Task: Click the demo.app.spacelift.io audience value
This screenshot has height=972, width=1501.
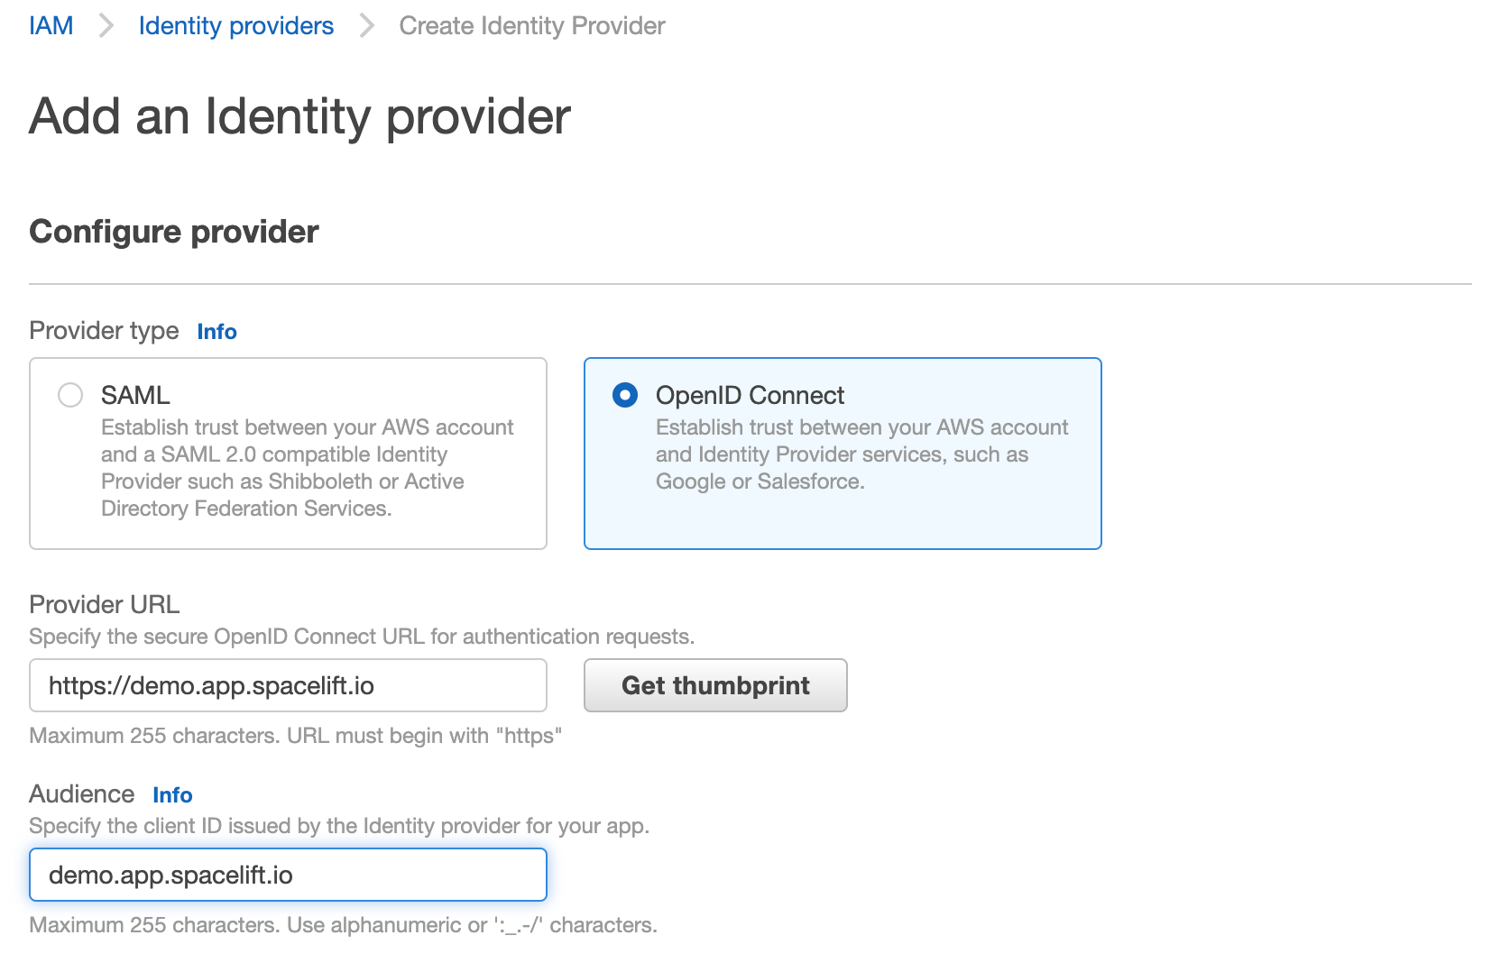Action: (x=173, y=875)
